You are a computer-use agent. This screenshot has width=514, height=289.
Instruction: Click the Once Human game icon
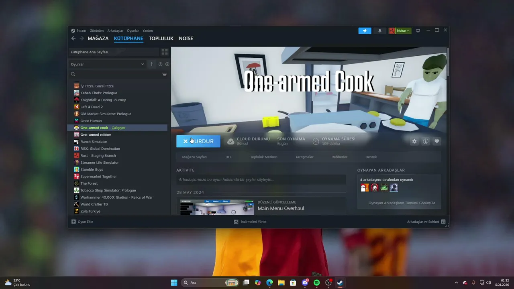[77, 121]
